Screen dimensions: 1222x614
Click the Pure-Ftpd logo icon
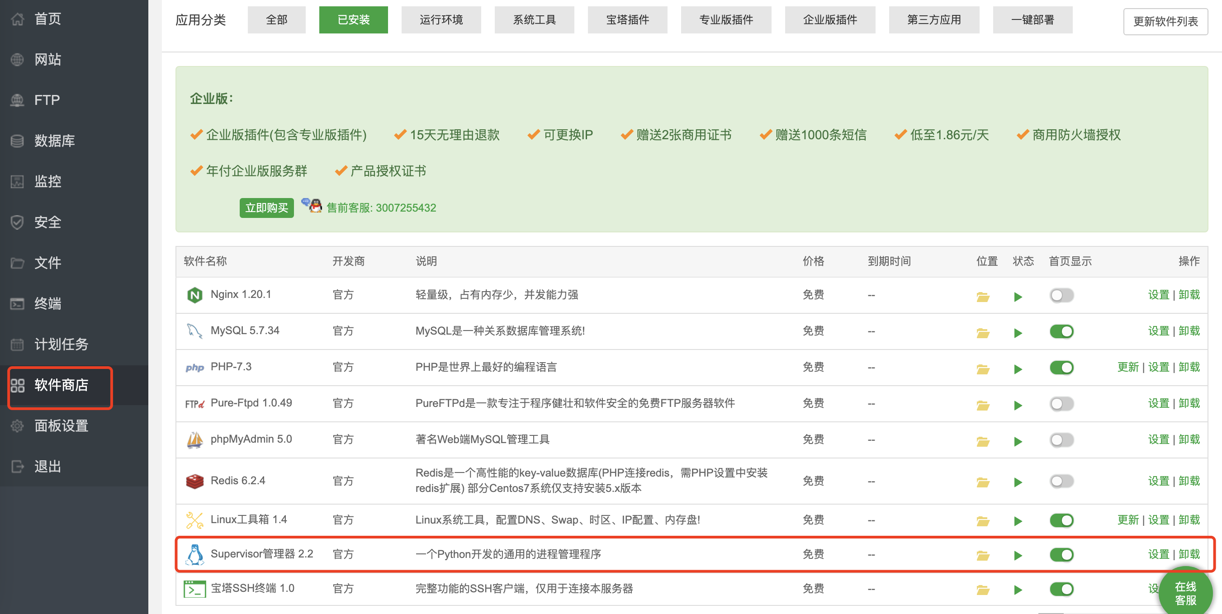click(x=194, y=403)
